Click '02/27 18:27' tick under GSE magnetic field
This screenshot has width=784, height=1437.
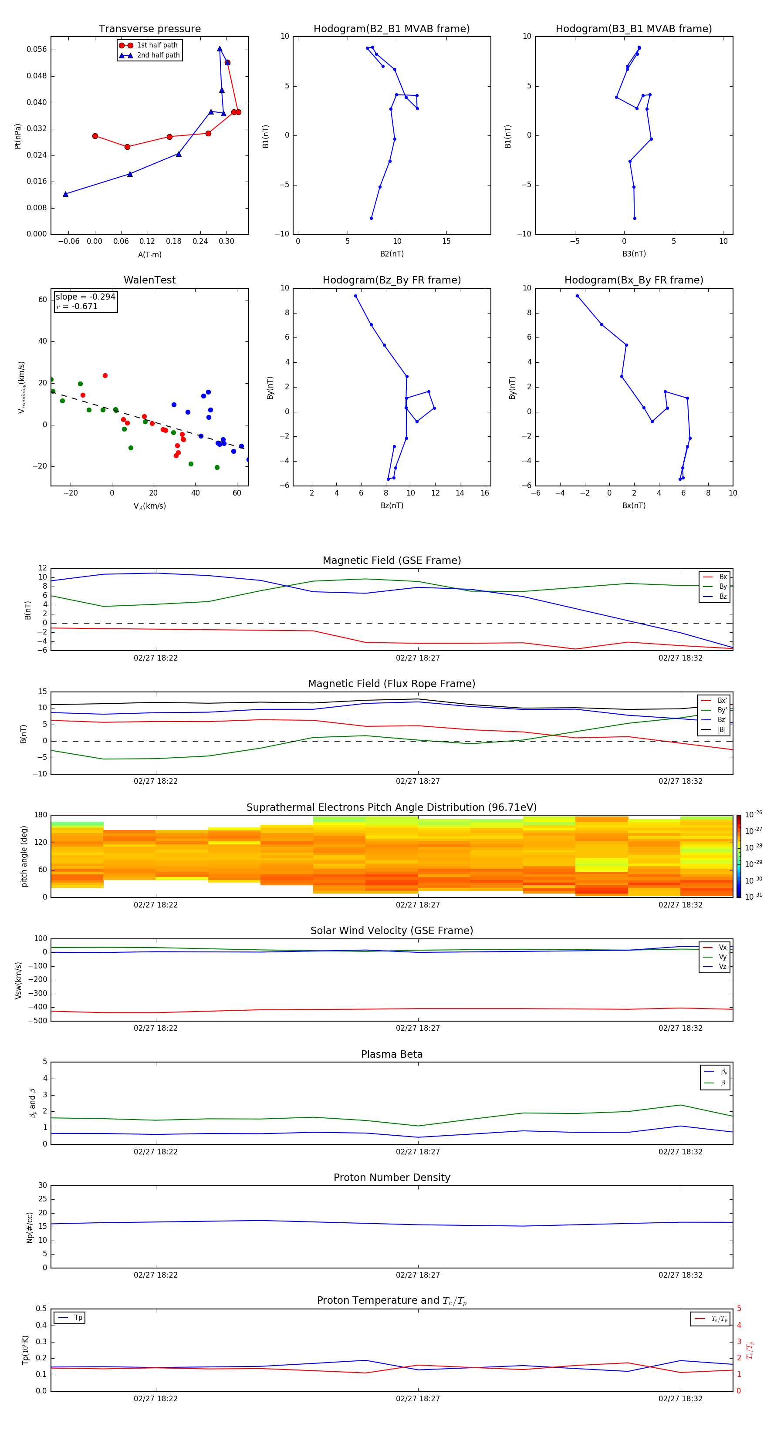(x=418, y=658)
